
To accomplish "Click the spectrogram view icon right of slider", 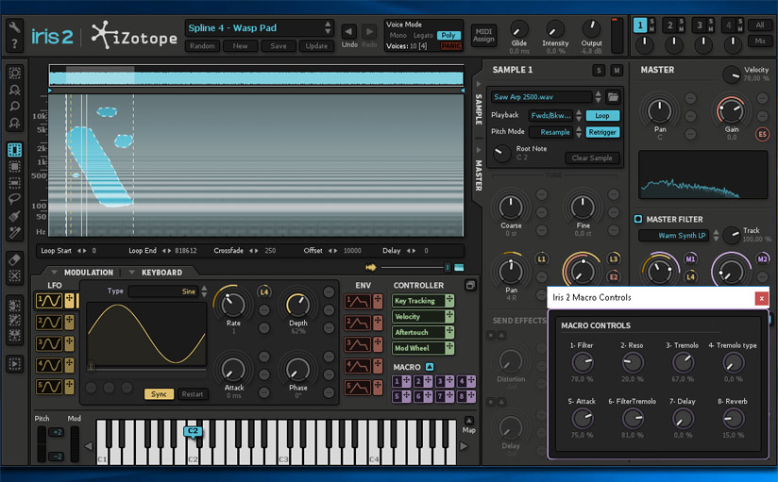I will point(459,267).
